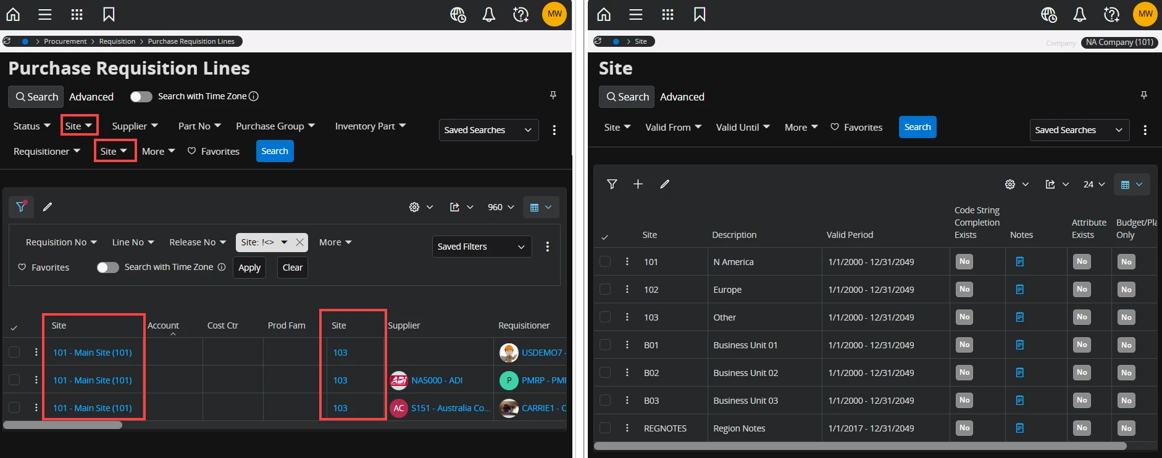
Task: Open the table view switcher in the Site window
Action: [x=1132, y=184]
